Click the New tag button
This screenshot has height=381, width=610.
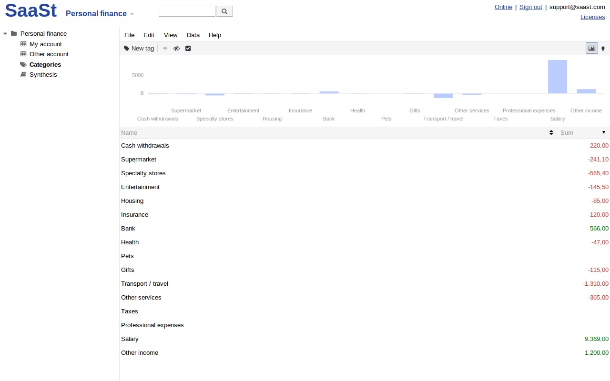(139, 48)
